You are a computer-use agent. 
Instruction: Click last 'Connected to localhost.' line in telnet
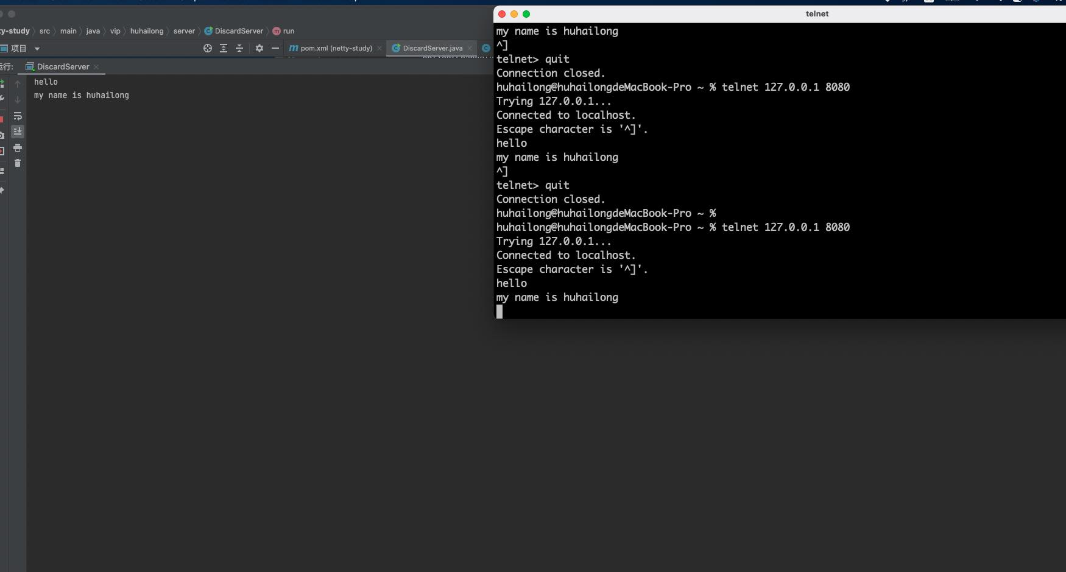pos(566,255)
